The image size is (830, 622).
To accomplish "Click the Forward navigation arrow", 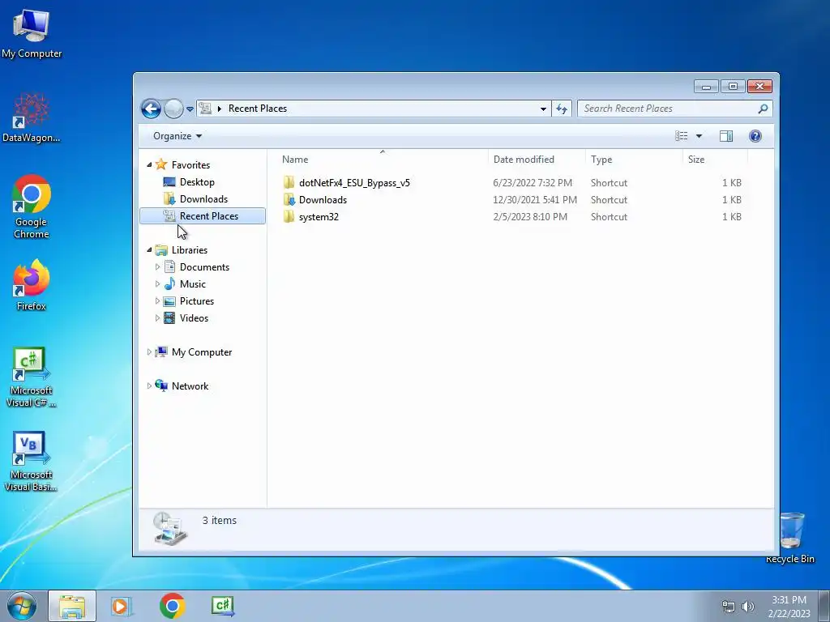I will pyautogui.click(x=173, y=109).
